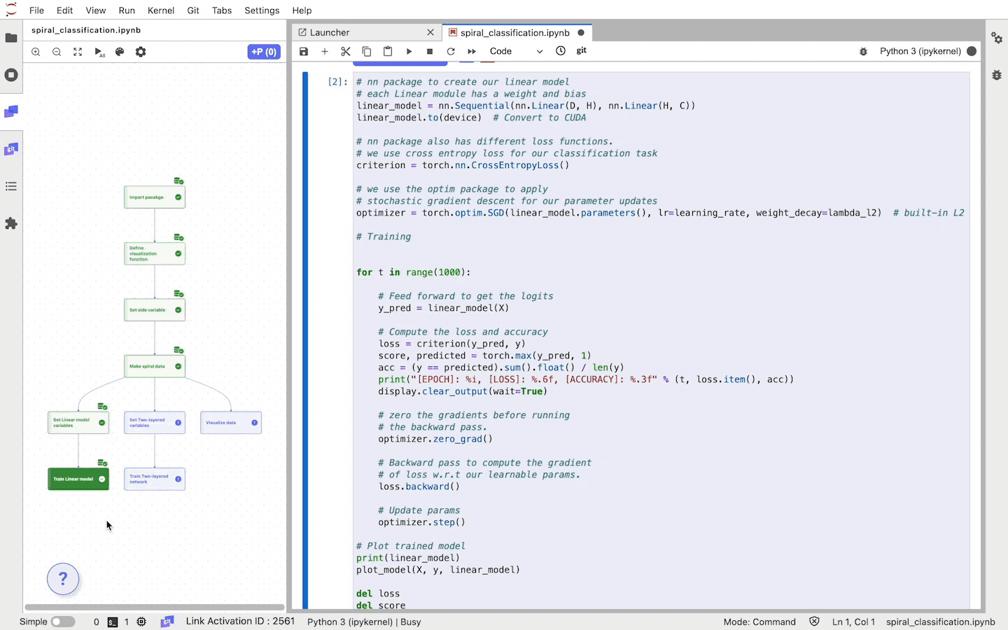Image resolution: width=1008 pixels, height=630 pixels.
Task: Open Python 3 (ipykernel) kernel selector
Action: [x=920, y=51]
